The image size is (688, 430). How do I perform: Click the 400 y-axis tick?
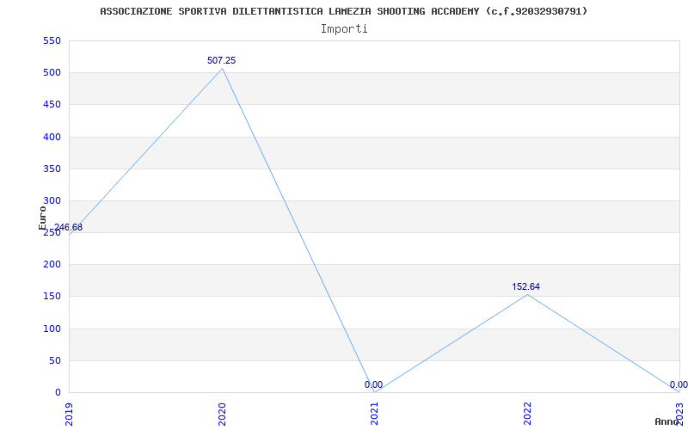pyautogui.click(x=52, y=137)
